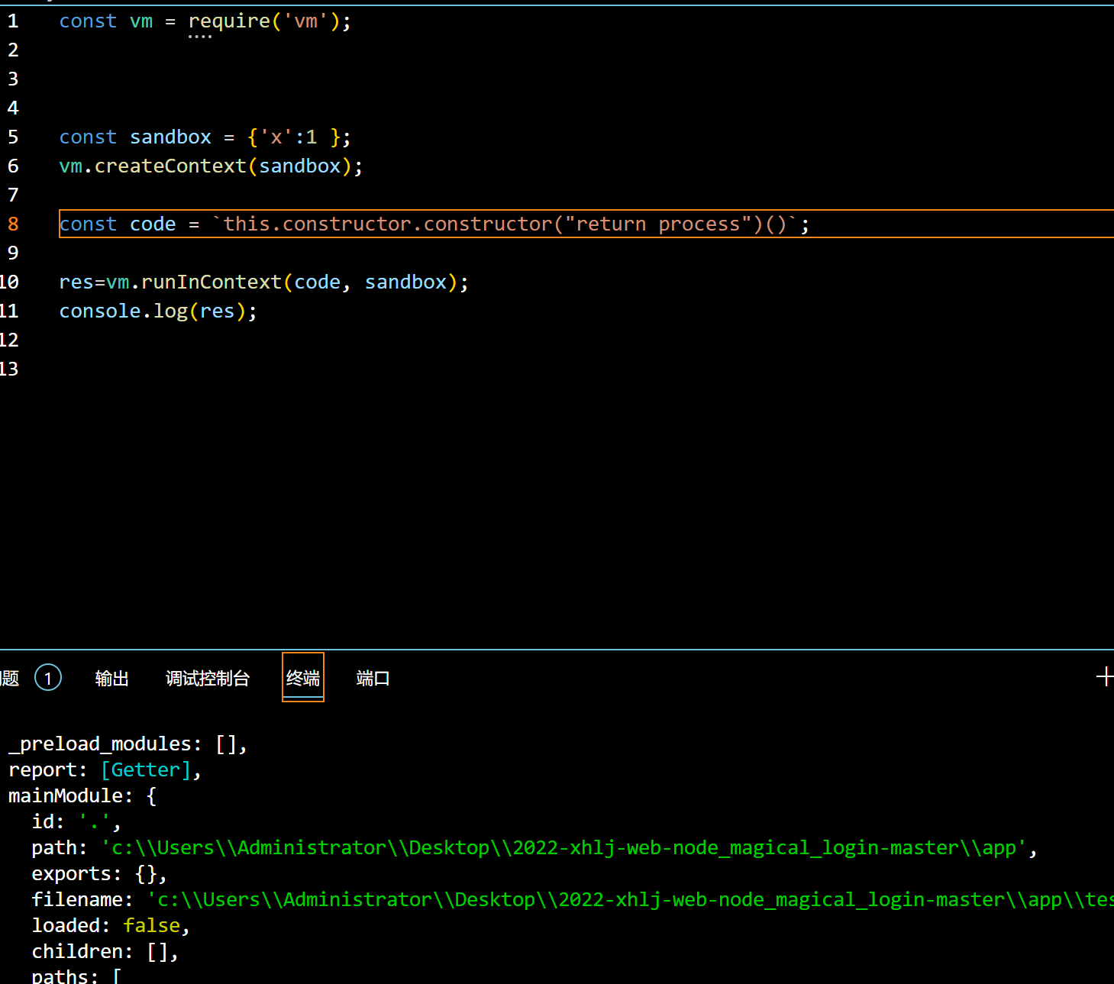Click the plus icon for new terminal
The image size is (1114, 984).
1104,676
